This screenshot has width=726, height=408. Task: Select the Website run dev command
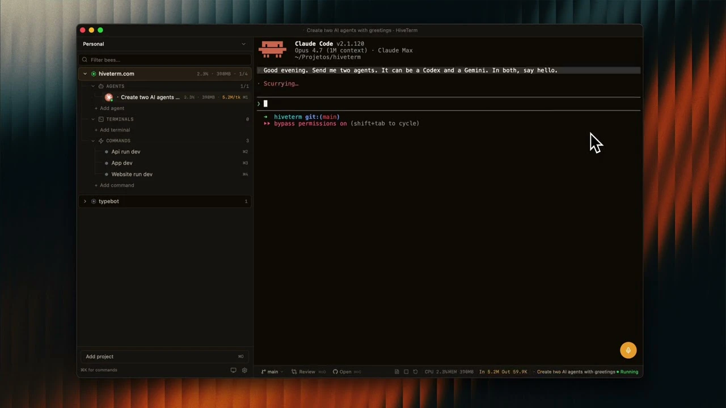click(132, 175)
